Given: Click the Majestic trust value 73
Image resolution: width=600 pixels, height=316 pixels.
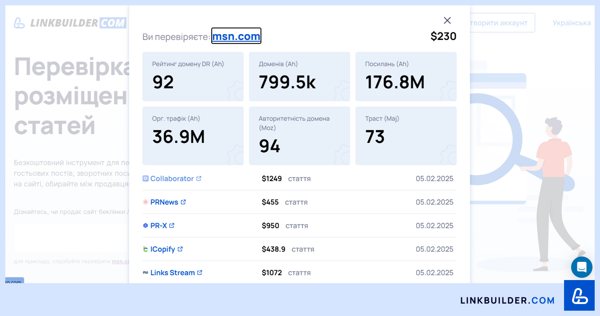Looking at the screenshot, I should (x=375, y=137).
